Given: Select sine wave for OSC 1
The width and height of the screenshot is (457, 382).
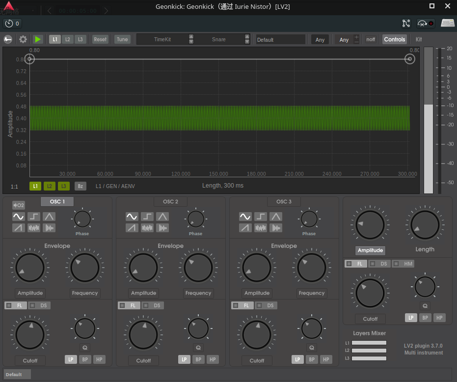Looking at the screenshot, I should tap(18, 217).
